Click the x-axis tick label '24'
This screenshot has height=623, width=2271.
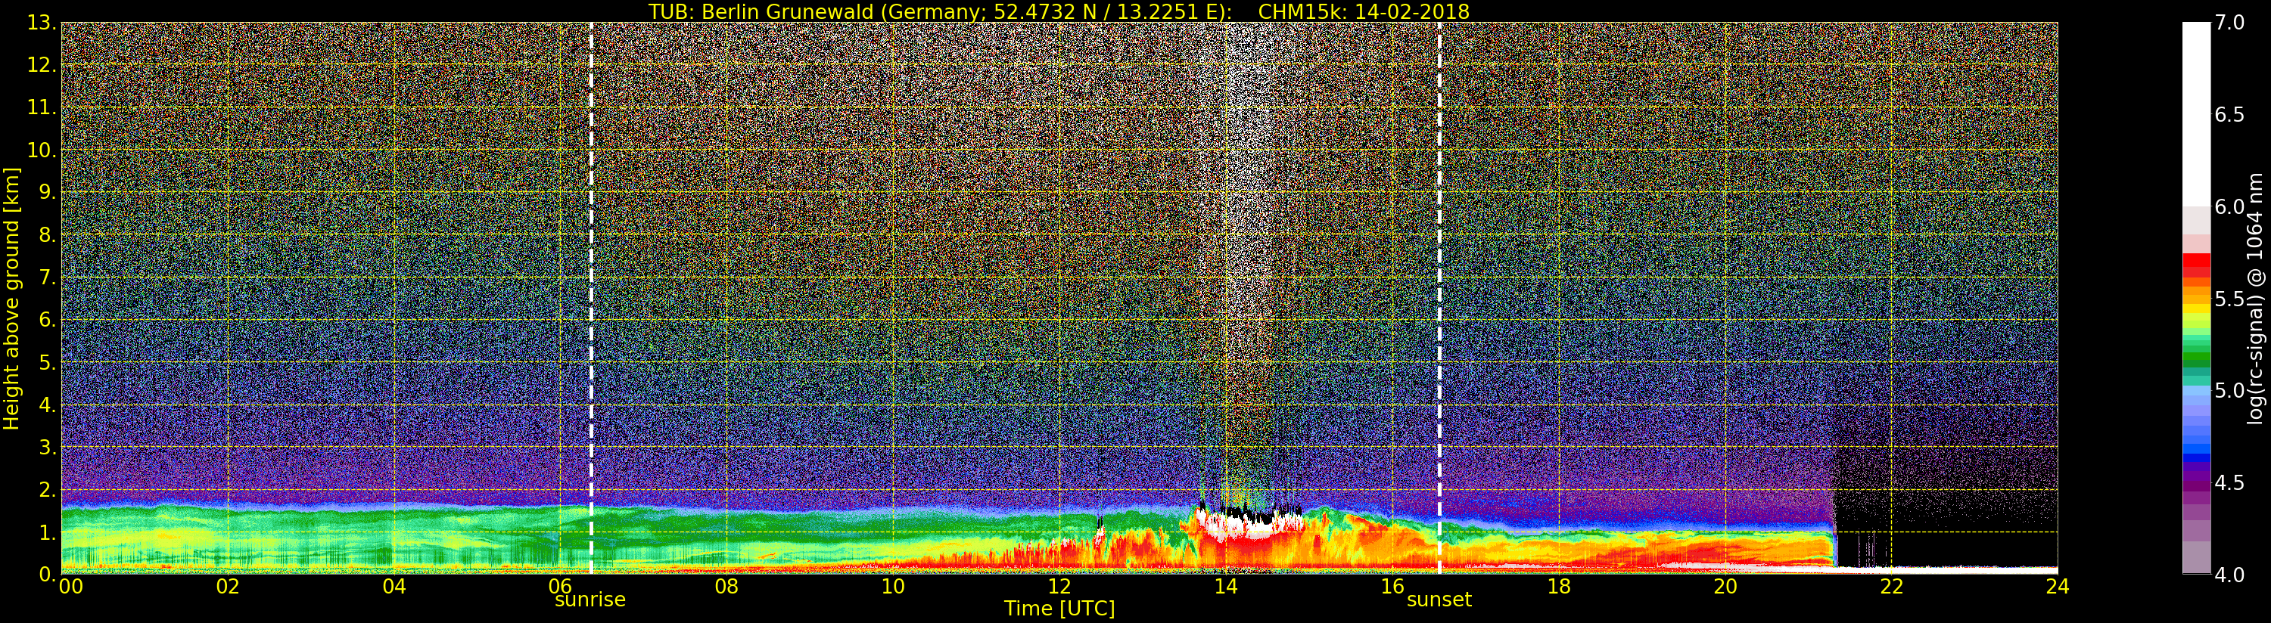click(2057, 587)
